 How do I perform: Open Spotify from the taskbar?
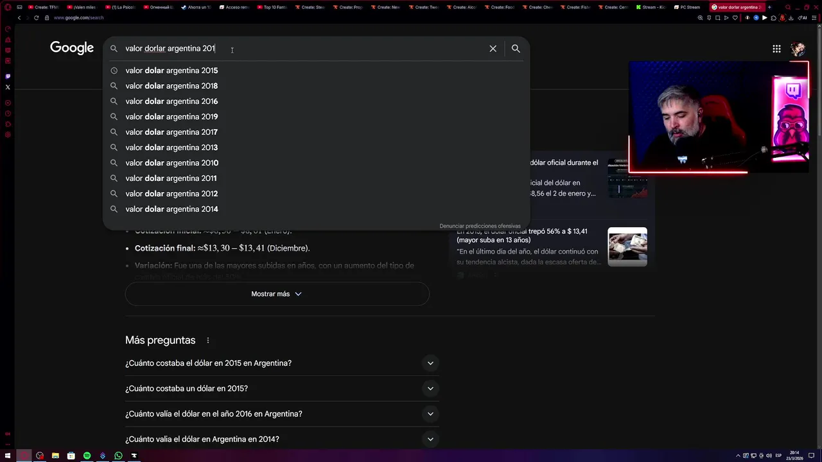[87, 456]
